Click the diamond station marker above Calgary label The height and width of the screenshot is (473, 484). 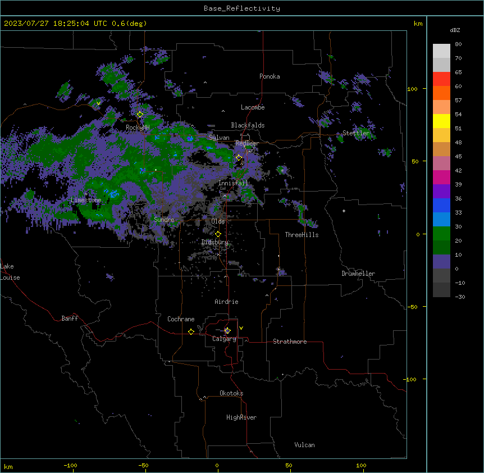coord(227,331)
